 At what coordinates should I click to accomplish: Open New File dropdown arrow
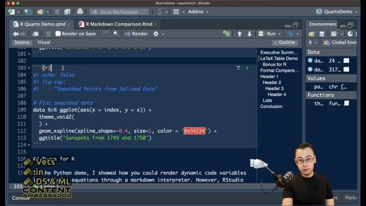point(18,11)
